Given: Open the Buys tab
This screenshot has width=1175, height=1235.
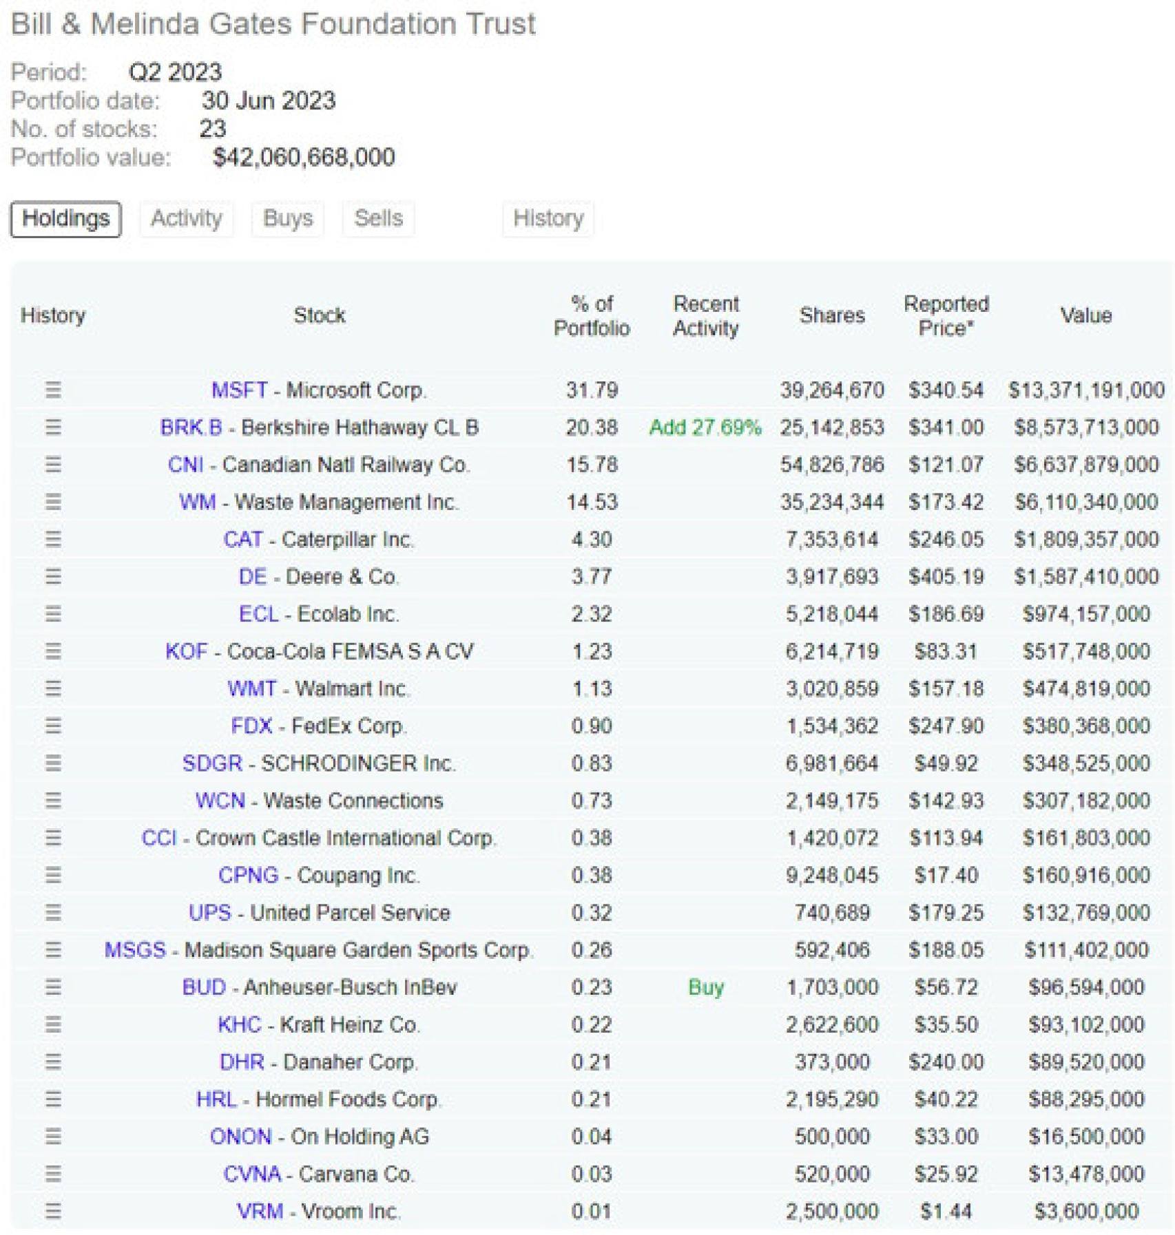Looking at the screenshot, I should (288, 219).
